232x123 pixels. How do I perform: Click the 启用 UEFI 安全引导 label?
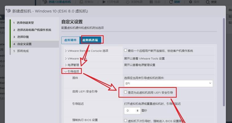(x=85, y=91)
